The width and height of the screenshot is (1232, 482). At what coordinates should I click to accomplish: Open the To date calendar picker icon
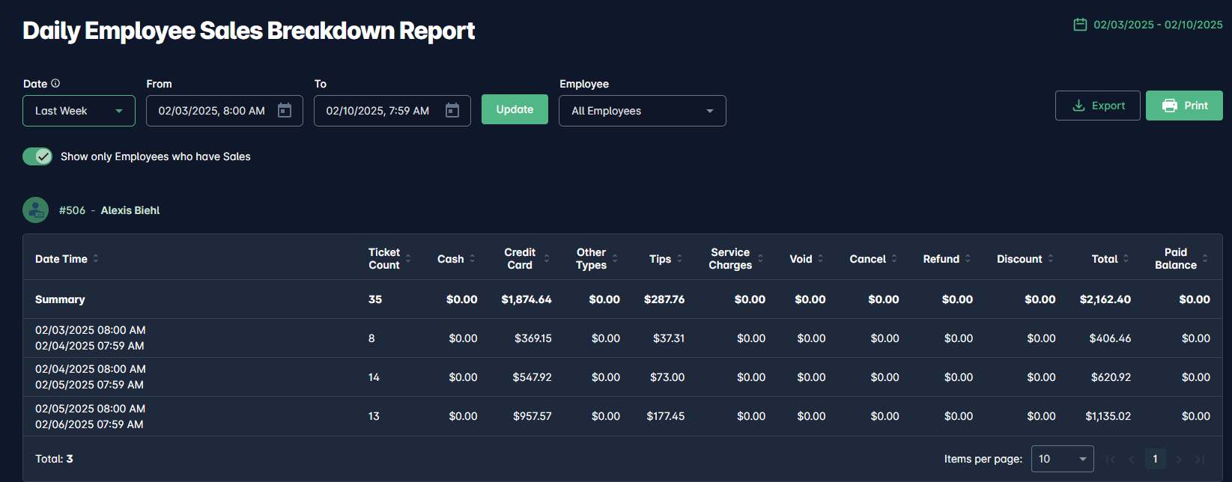[x=452, y=111]
